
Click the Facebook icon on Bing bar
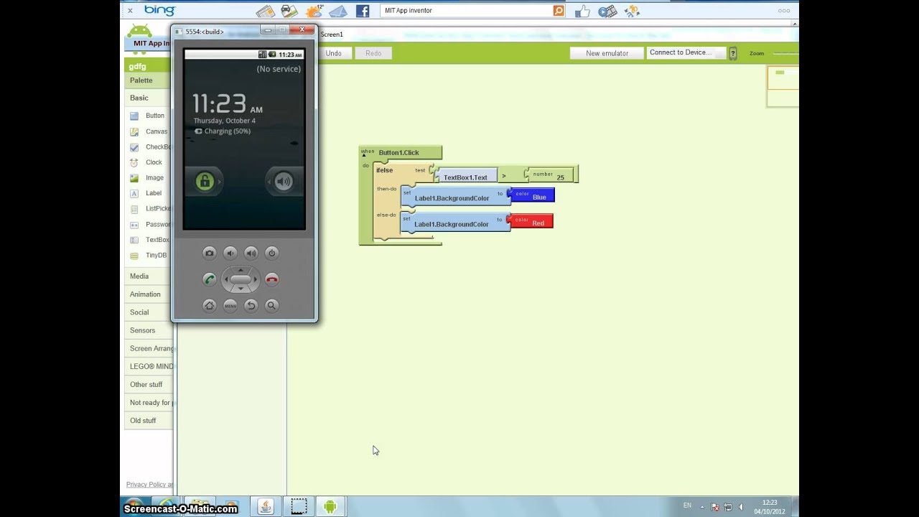pos(363,11)
